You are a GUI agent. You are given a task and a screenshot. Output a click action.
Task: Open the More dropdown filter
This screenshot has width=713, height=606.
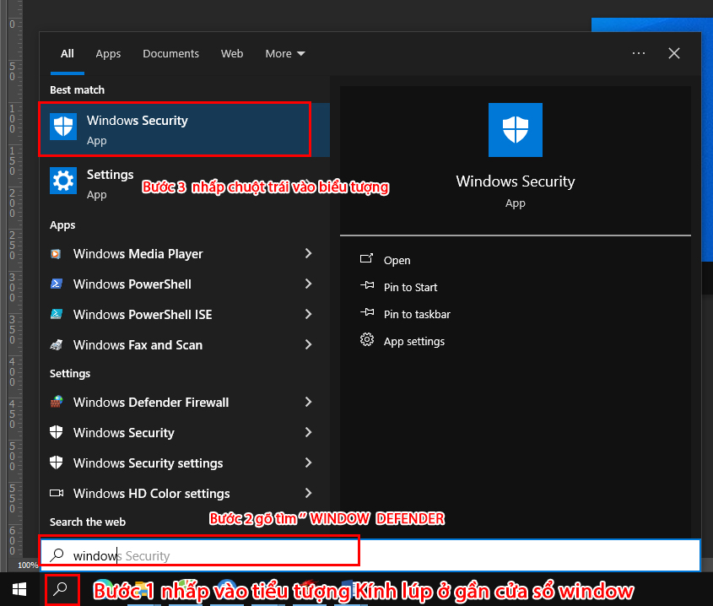point(285,54)
